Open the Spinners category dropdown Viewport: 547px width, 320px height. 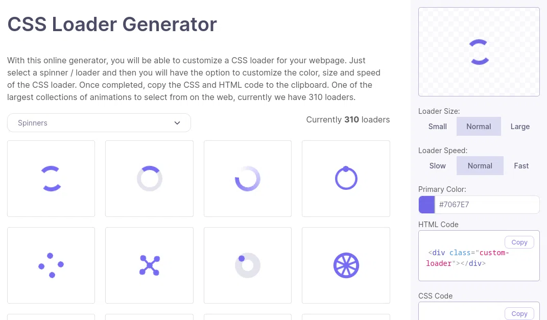[99, 122]
